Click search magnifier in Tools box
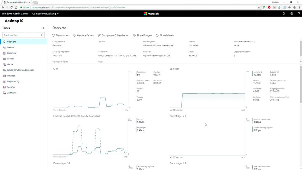302x170 pixels. click(42, 35)
